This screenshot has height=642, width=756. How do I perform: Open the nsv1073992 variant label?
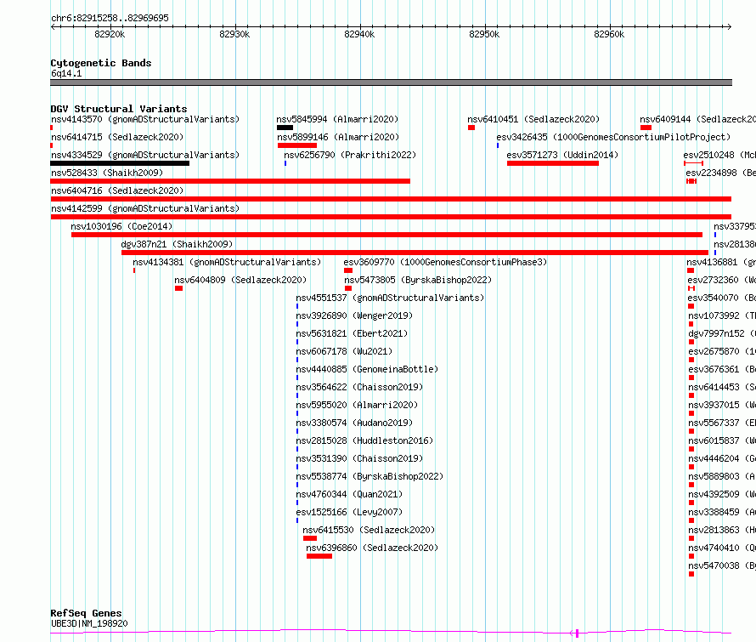click(x=722, y=315)
